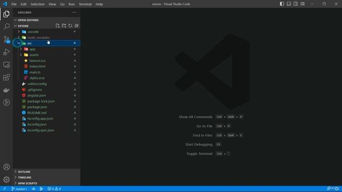Image resolution: width=342 pixels, height=192 pixels.
Task: Toggle the primary side bar layout icon
Action: pyautogui.click(x=282, y=4)
